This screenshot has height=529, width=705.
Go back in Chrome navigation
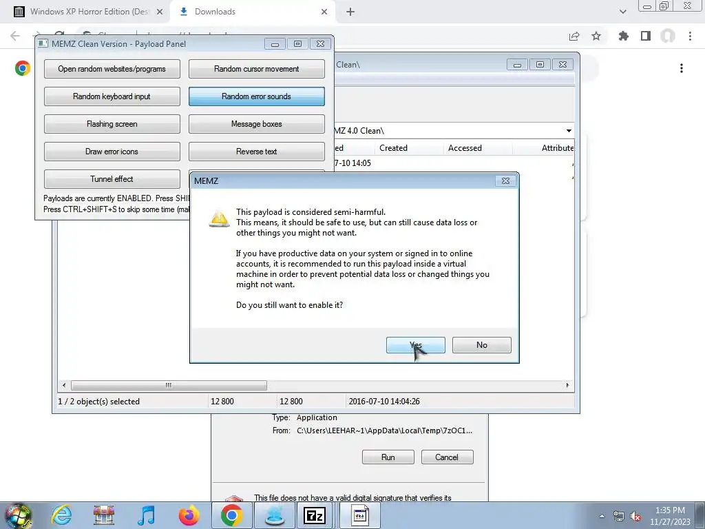coord(15,36)
